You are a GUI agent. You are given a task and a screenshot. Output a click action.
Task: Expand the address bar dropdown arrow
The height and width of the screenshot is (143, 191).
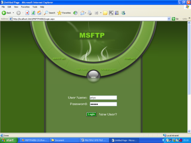(x=169, y=19)
